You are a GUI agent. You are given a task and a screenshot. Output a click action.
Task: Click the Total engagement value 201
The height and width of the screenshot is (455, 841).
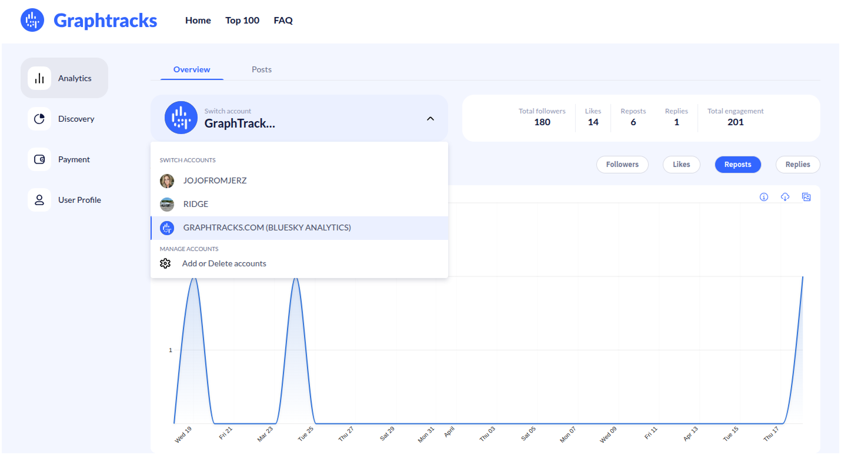(x=736, y=122)
